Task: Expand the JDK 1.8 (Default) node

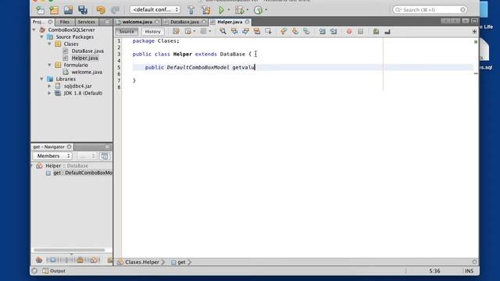Action: [x=49, y=93]
